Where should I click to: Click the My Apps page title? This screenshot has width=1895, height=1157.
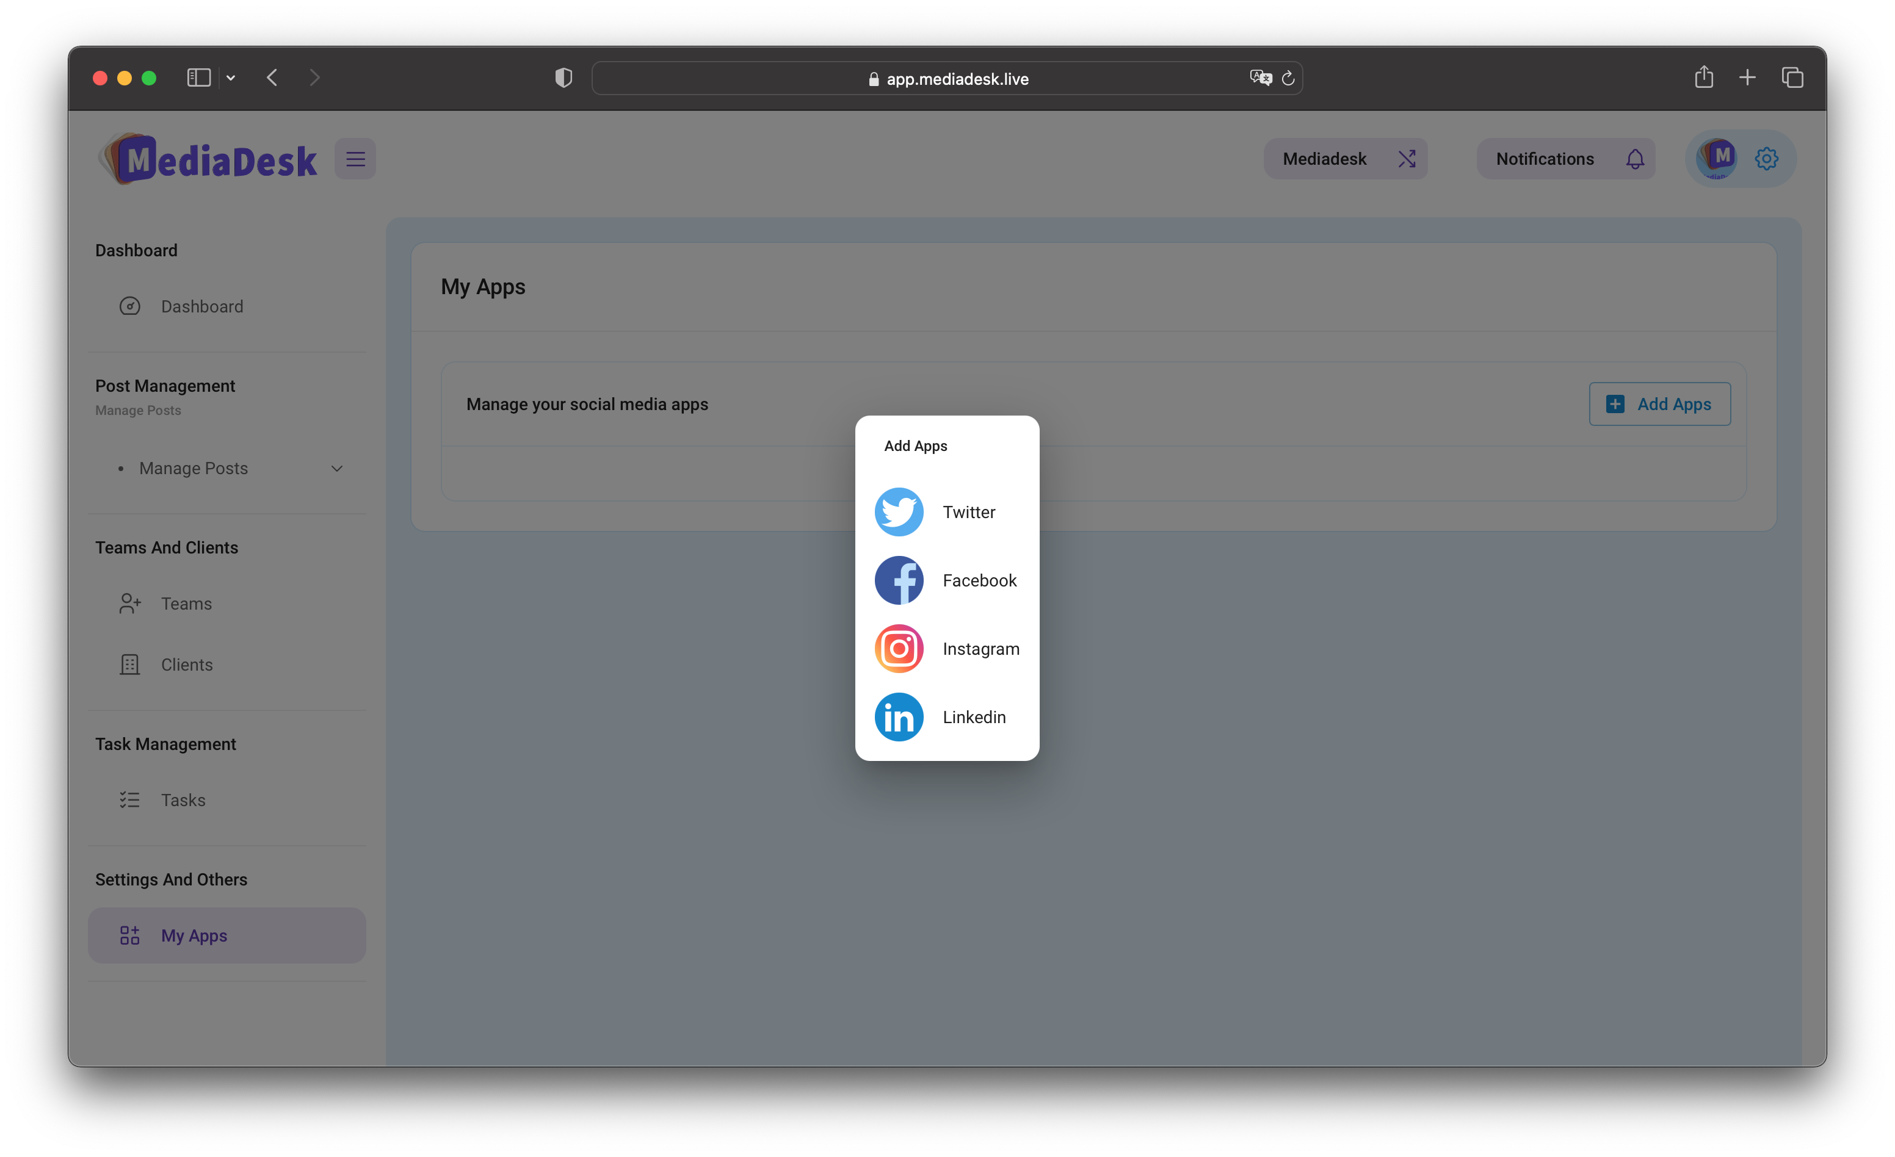483,287
